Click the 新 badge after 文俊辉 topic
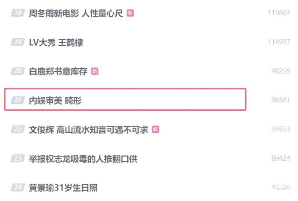Viewport: 298px width, 201px height. click(x=155, y=130)
